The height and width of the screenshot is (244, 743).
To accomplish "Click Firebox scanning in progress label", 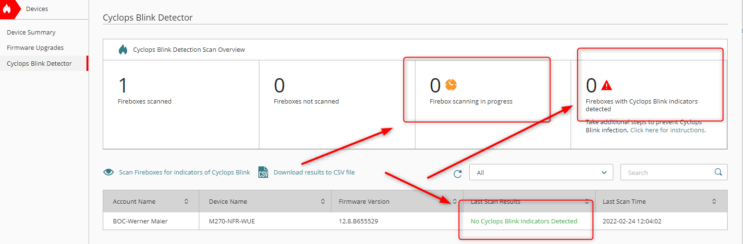I will coord(471,102).
